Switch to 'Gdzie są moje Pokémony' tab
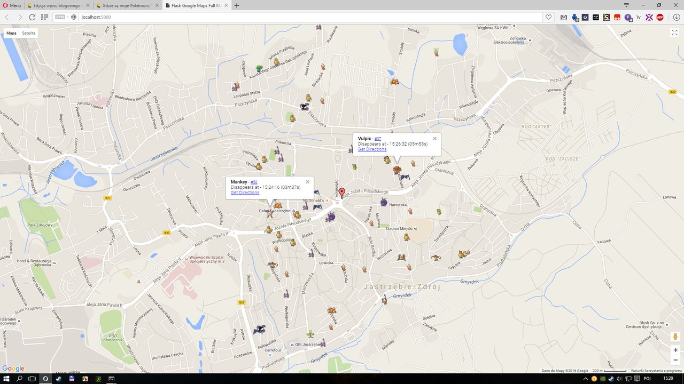This screenshot has width=684, height=384. (x=127, y=5)
